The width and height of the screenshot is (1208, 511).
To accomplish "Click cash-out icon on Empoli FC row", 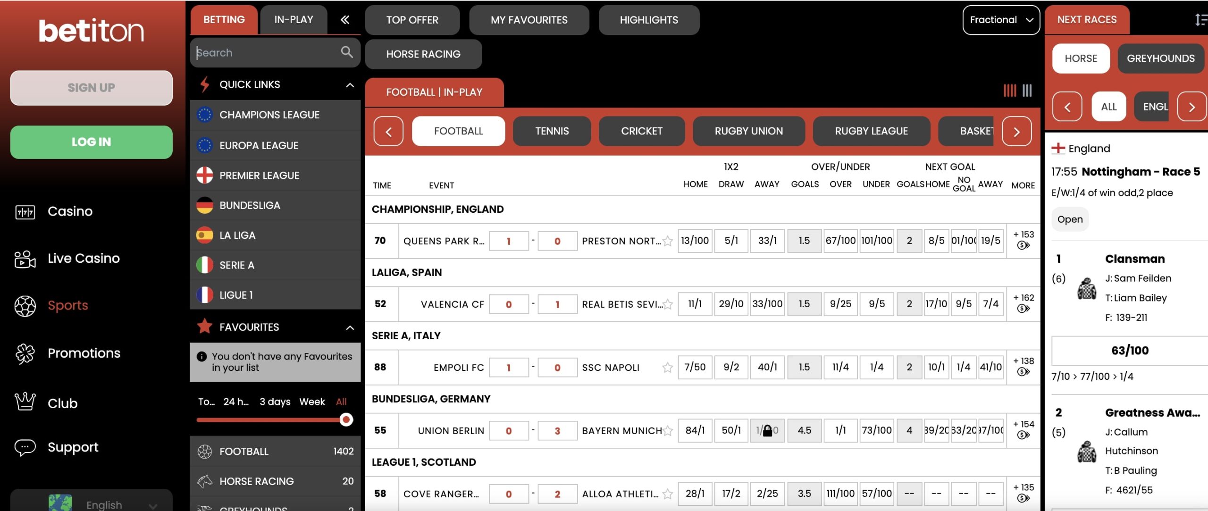I will click(1023, 372).
